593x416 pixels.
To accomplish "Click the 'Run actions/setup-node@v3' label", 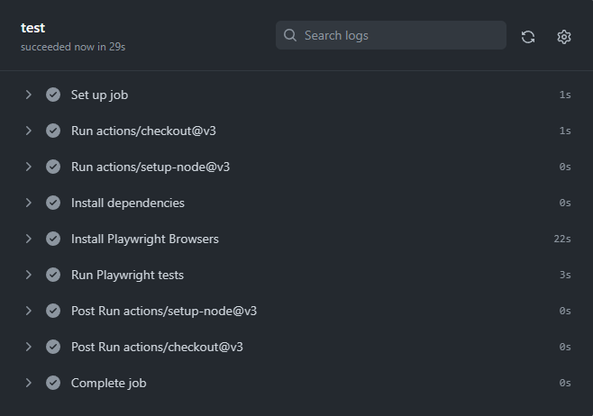I will 151,167.
